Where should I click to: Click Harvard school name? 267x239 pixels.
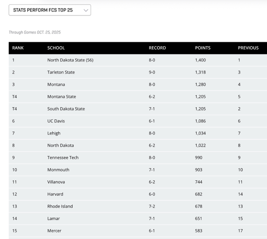click(x=55, y=194)
